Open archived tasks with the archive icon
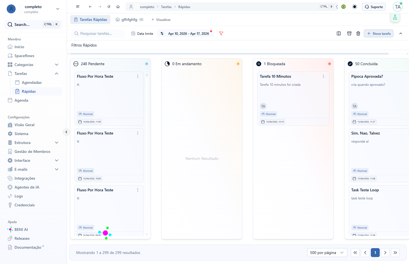Screen dimensions: 409x264 [x=349, y=33]
